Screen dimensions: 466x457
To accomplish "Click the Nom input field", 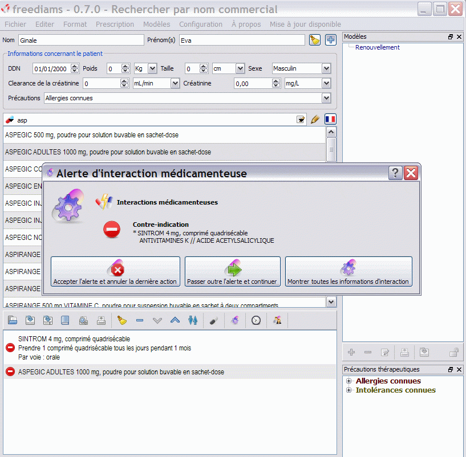I will tap(81, 40).
